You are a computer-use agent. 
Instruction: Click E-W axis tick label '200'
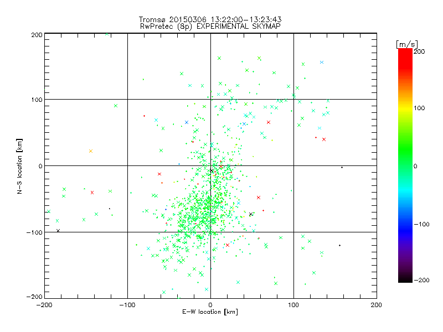click(377, 305)
